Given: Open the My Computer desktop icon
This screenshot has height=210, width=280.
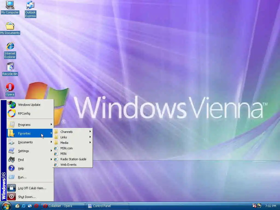Looking at the screenshot, I should (10, 7).
